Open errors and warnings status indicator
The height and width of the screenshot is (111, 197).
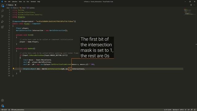tap(4, 110)
